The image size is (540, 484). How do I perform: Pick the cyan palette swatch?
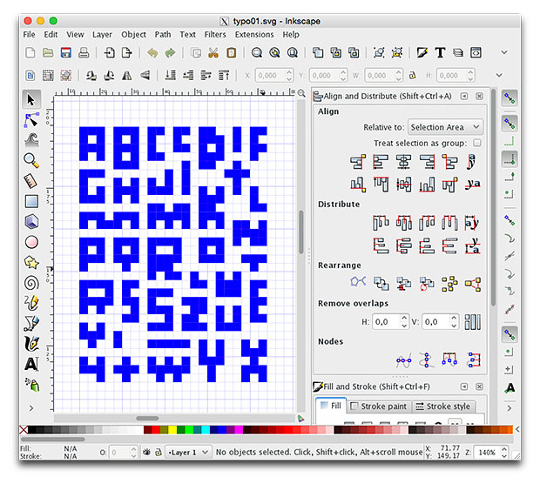coord(206,429)
